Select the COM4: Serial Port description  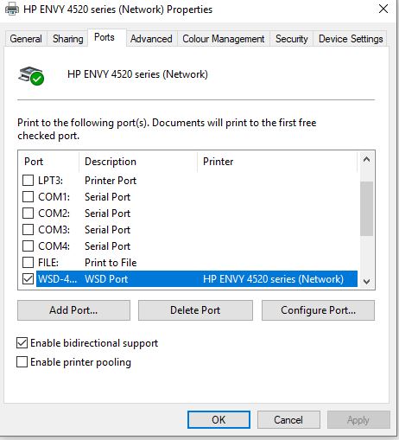(107, 246)
